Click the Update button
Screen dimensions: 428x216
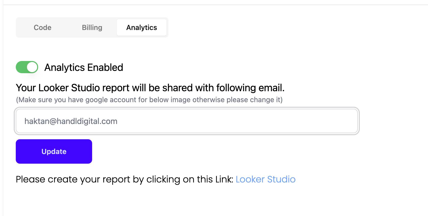[x=54, y=151]
